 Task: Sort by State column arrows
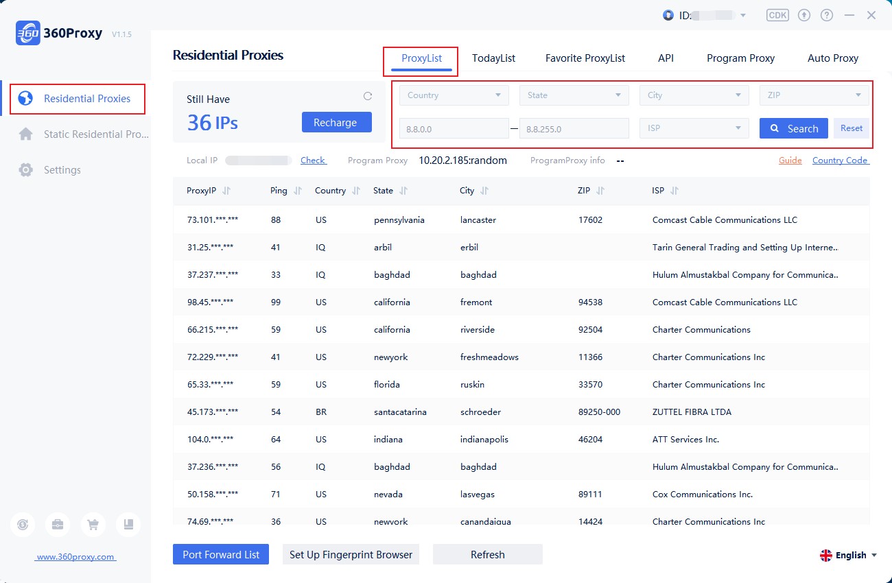[x=403, y=191]
